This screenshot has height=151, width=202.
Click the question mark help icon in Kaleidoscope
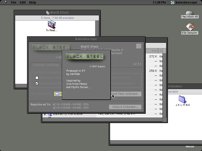(139, 46)
